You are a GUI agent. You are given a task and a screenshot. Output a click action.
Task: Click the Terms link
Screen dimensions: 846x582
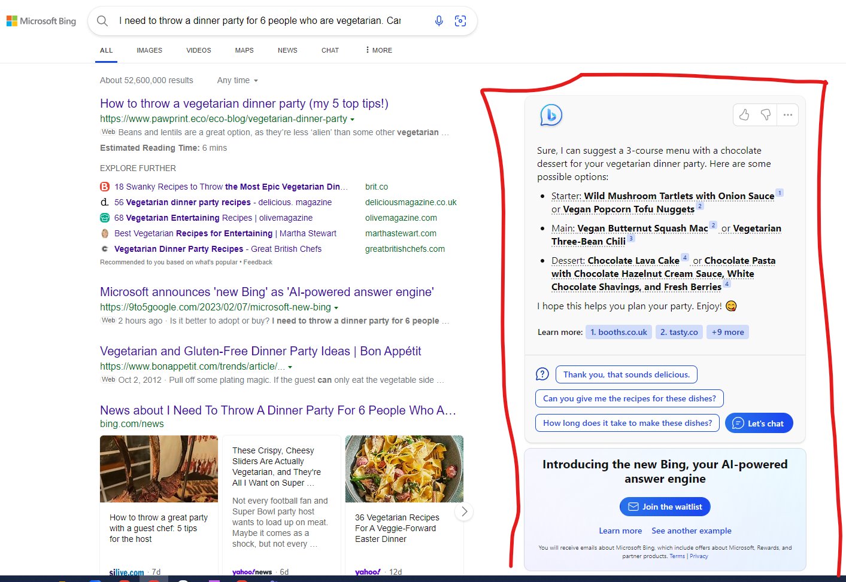[x=677, y=556]
